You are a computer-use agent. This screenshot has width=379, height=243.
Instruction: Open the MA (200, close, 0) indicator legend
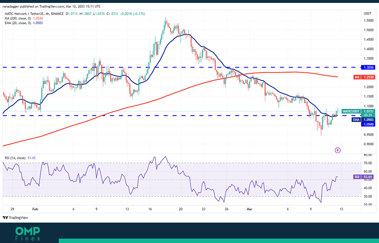pyautogui.click(x=24, y=18)
